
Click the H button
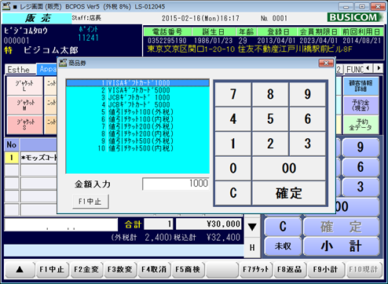click(252, 247)
